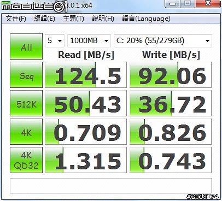This screenshot has width=222, height=201.
Task: Select the Seq write value 92.06
Action: [171, 75]
